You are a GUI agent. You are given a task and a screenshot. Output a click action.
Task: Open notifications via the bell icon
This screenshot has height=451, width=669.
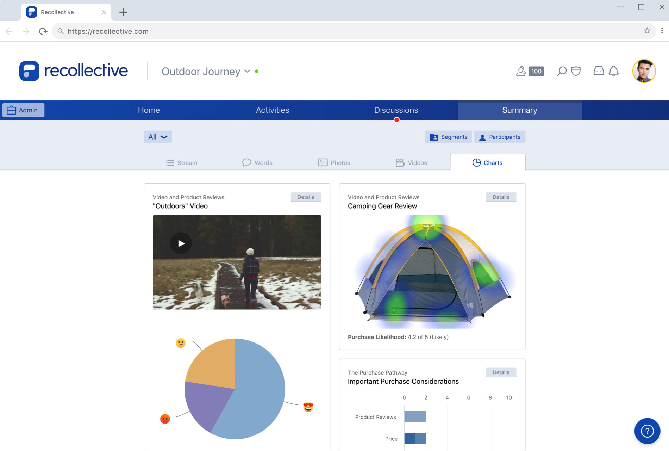click(x=613, y=71)
